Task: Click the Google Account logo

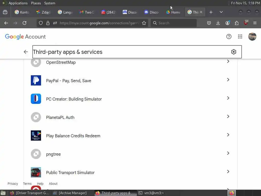Action: pyautogui.click(x=25, y=37)
